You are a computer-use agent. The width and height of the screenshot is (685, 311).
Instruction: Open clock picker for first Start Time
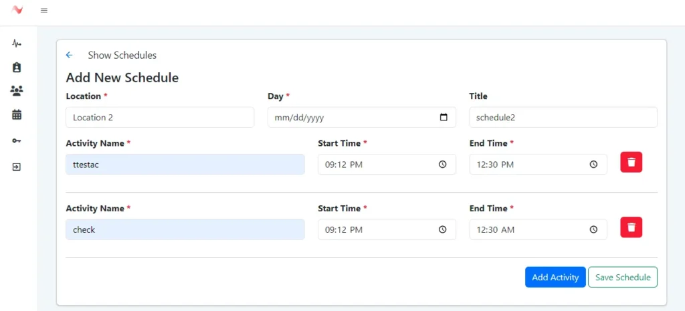(x=442, y=165)
